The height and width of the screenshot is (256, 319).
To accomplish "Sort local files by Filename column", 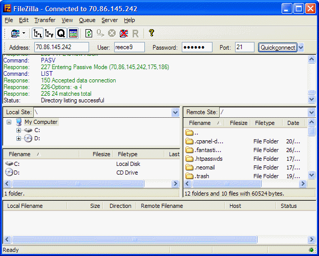I will (x=41, y=154).
